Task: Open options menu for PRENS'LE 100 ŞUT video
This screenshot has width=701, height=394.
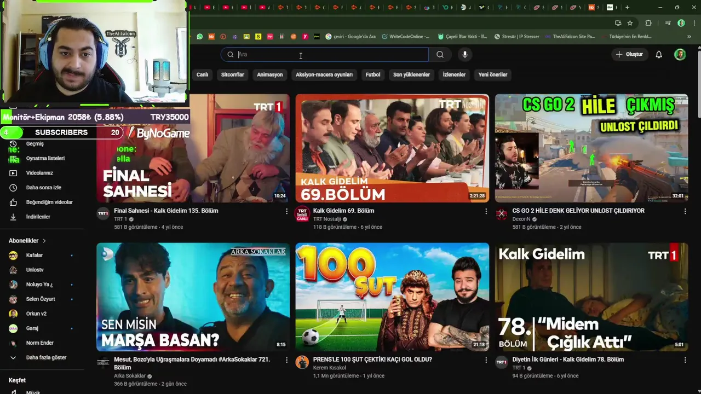Action: point(486,360)
